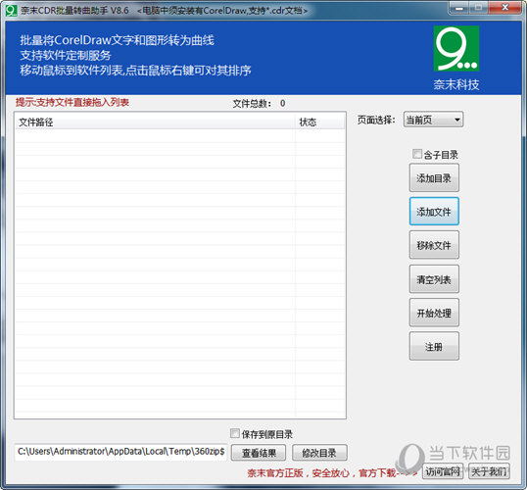Click the 状态 column header

coord(320,122)
